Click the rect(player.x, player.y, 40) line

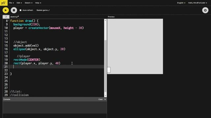coord(37,63)
